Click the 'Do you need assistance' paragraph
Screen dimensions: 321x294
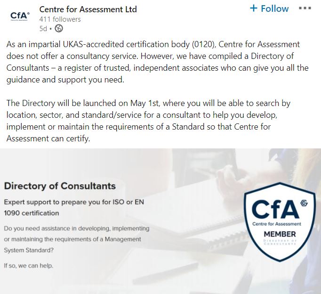(76, 239)
